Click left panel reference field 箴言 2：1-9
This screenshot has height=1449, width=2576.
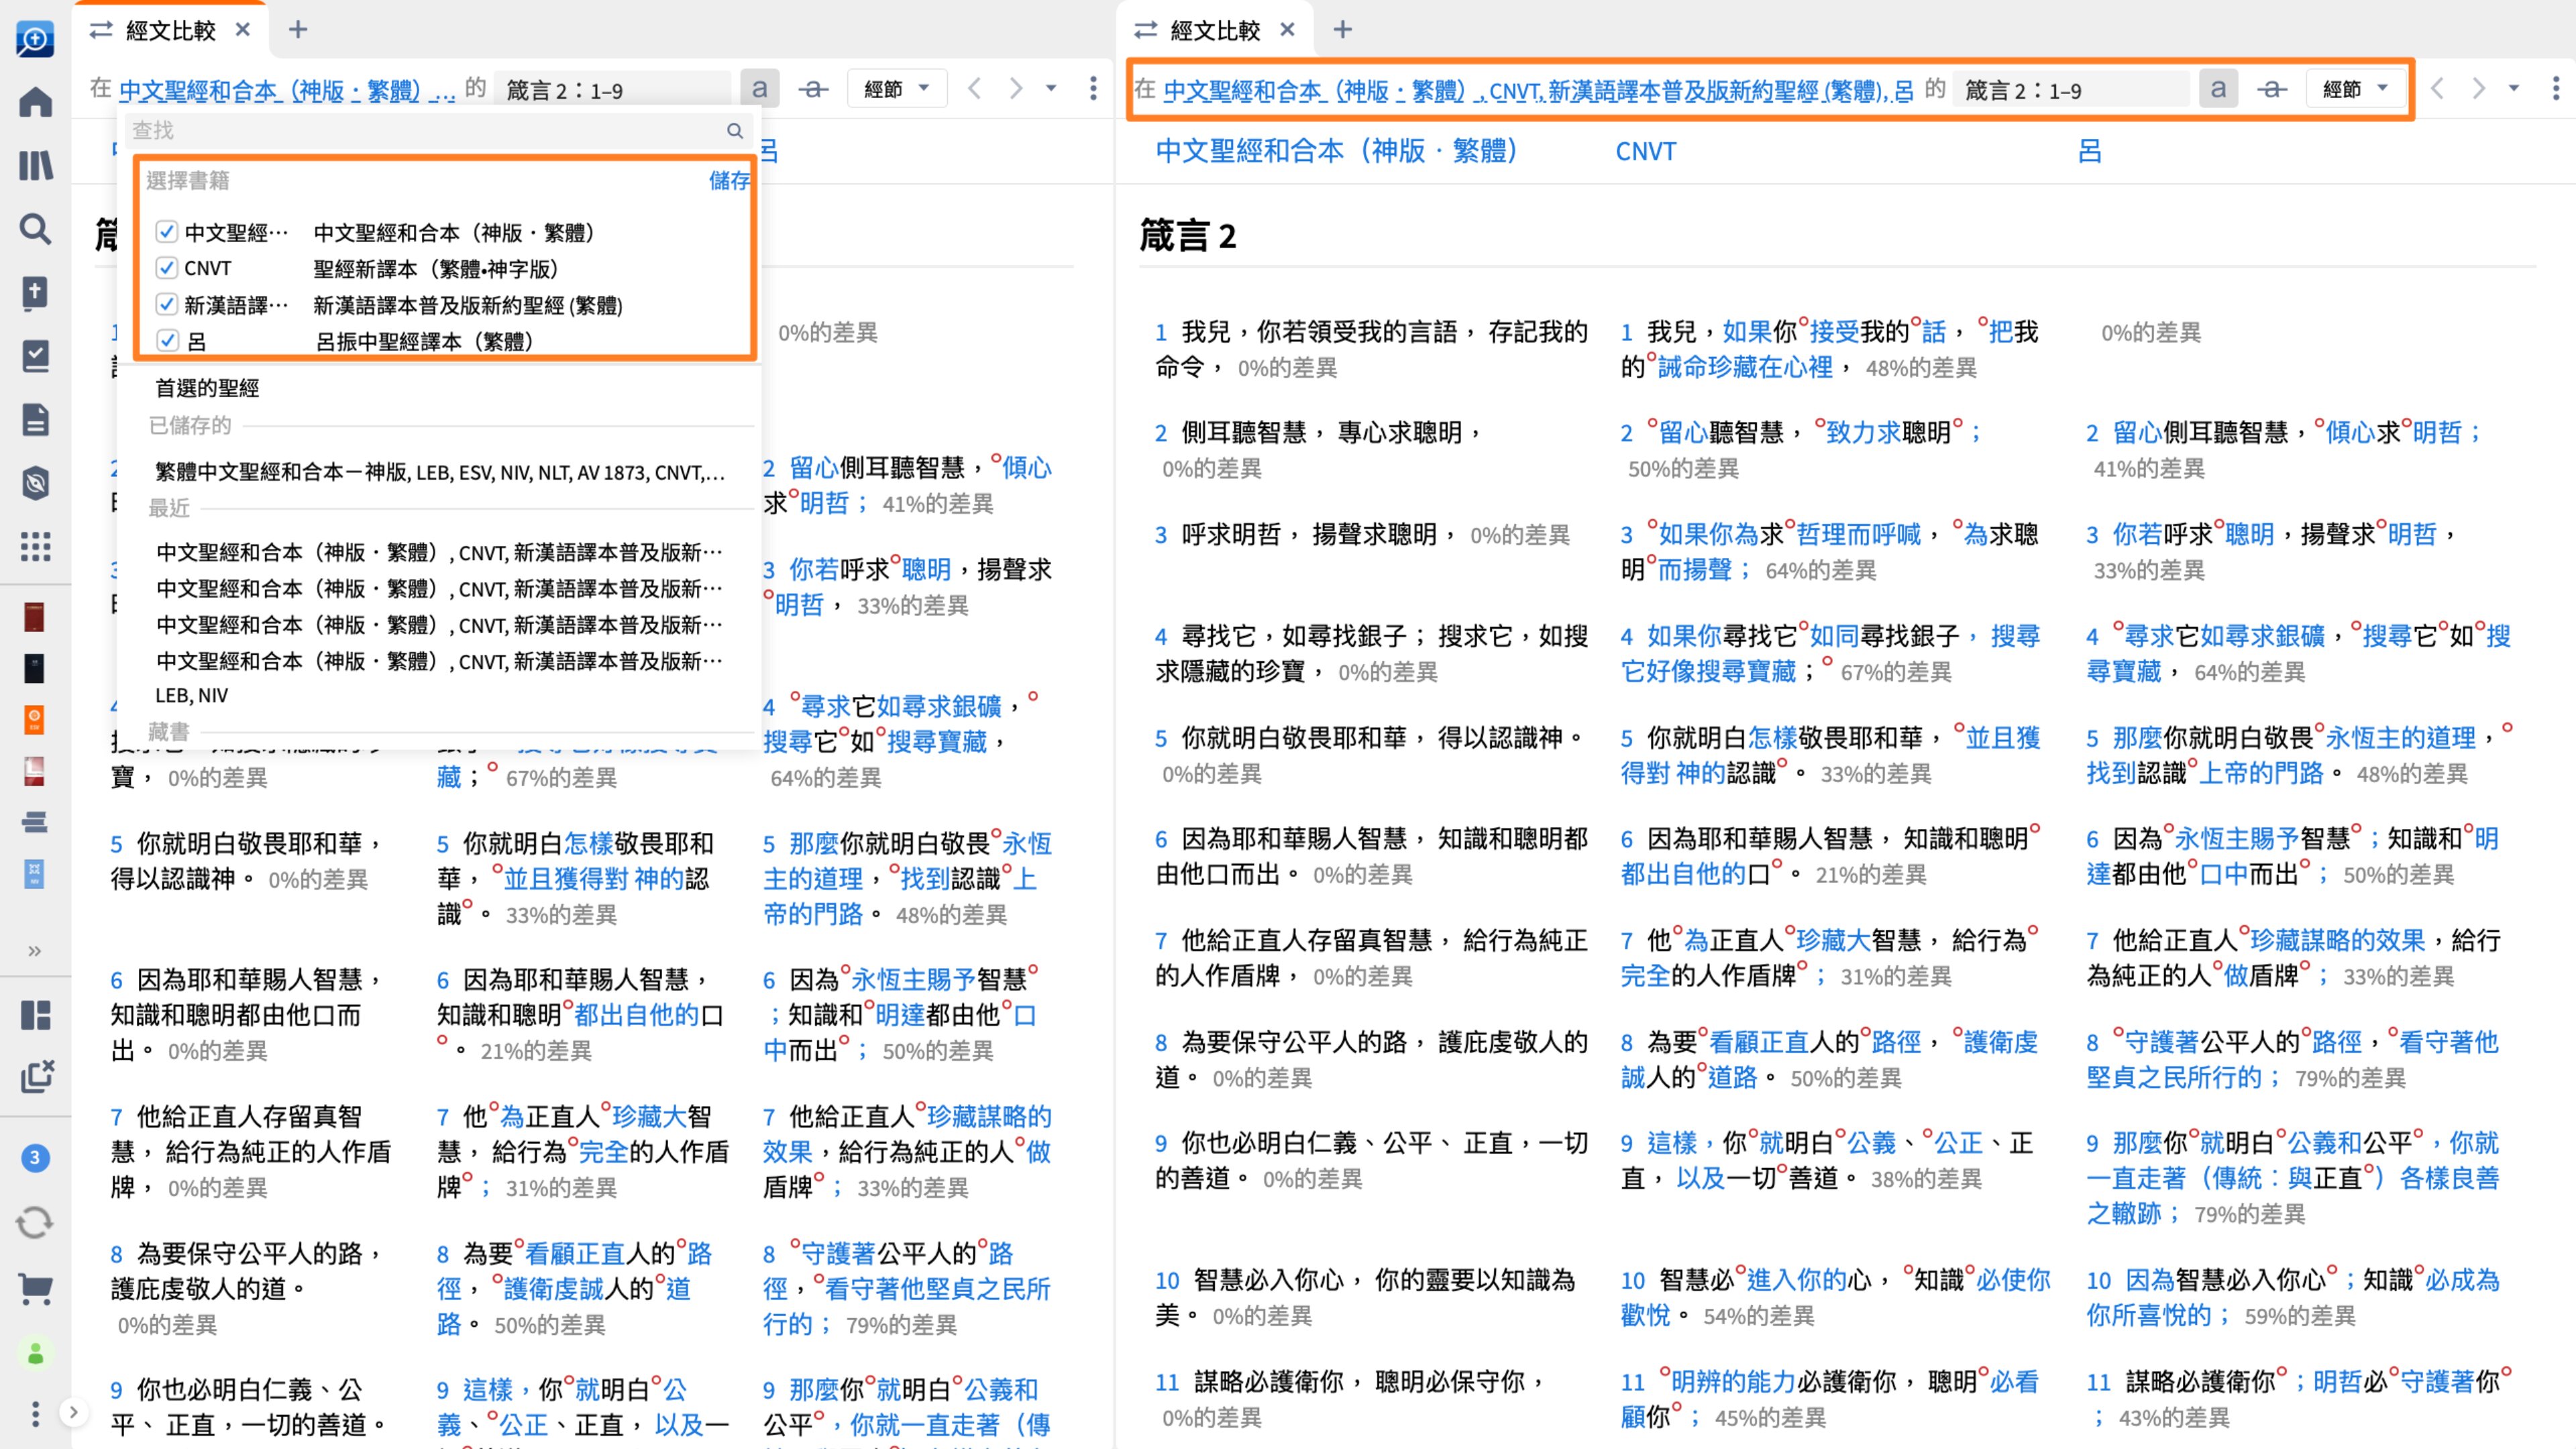(613, 90)
